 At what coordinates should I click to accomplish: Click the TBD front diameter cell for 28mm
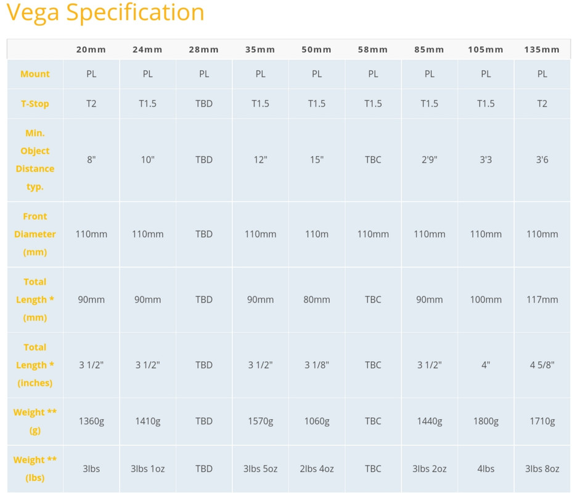click(204, 234)
